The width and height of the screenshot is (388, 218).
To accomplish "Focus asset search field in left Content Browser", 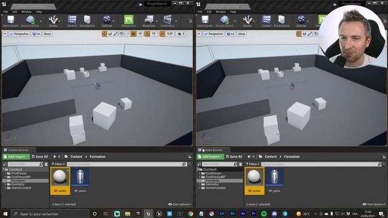I will pyautogui.click(x=127, y=164).
